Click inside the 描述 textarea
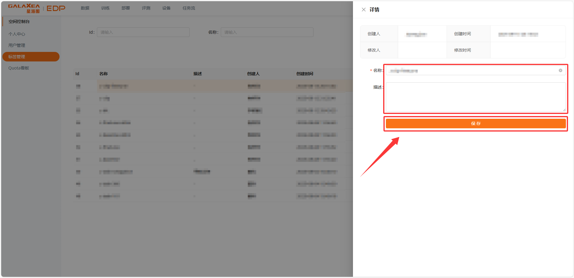 pyautogui.click(x=475, y=97)
